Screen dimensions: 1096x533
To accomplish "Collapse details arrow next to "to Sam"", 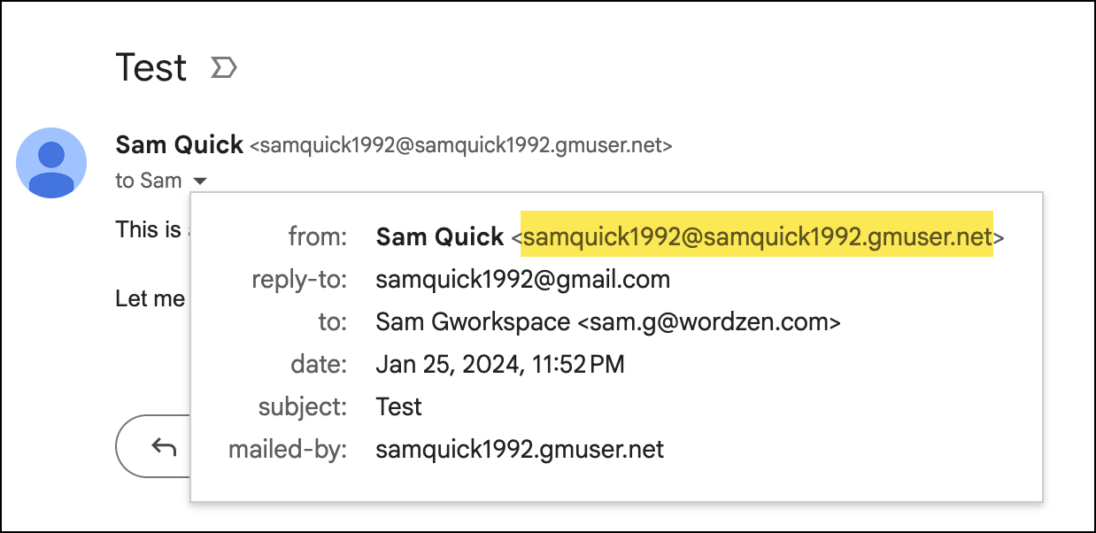I will click(200, 182).
